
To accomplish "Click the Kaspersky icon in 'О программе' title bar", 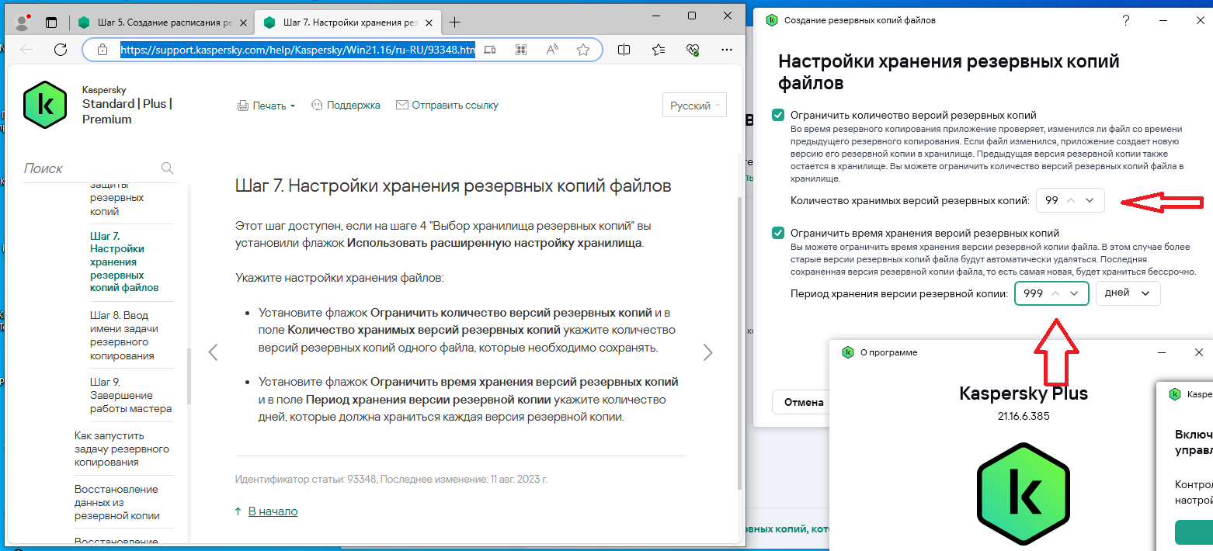I will pyautogui.click(x=848, y=352).
